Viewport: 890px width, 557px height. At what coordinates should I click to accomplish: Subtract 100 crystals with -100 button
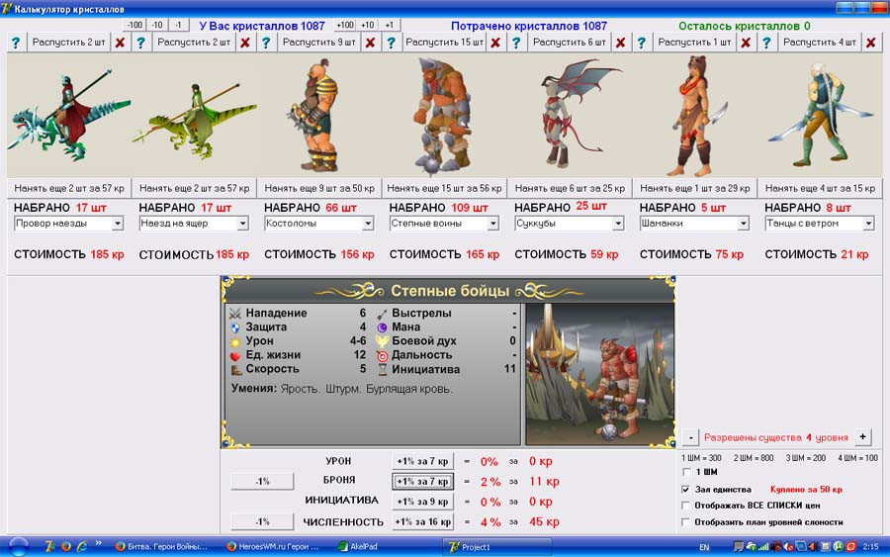pos(134,25)
